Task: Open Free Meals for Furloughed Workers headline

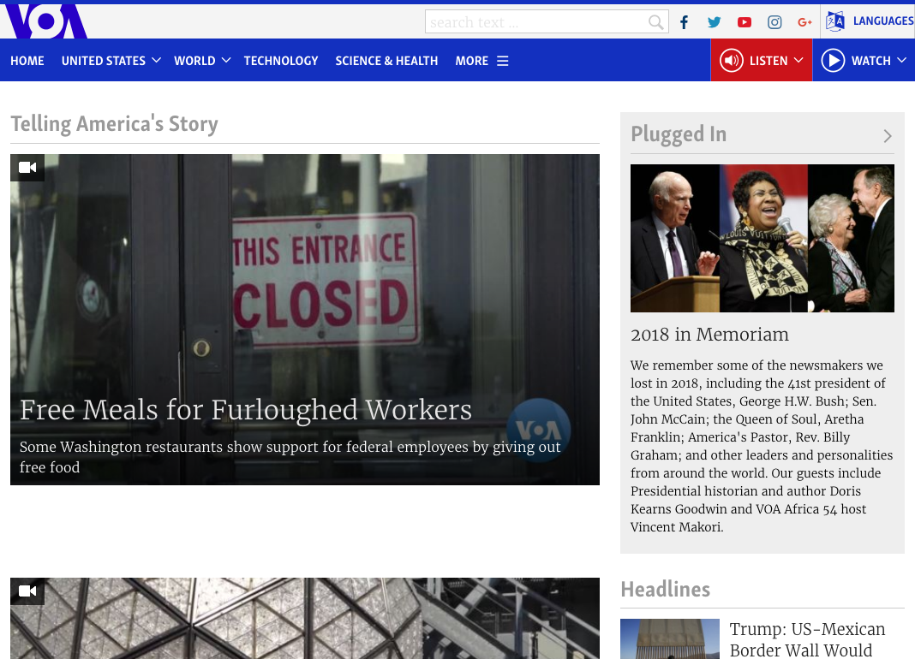Action: [x=246, y=410]
